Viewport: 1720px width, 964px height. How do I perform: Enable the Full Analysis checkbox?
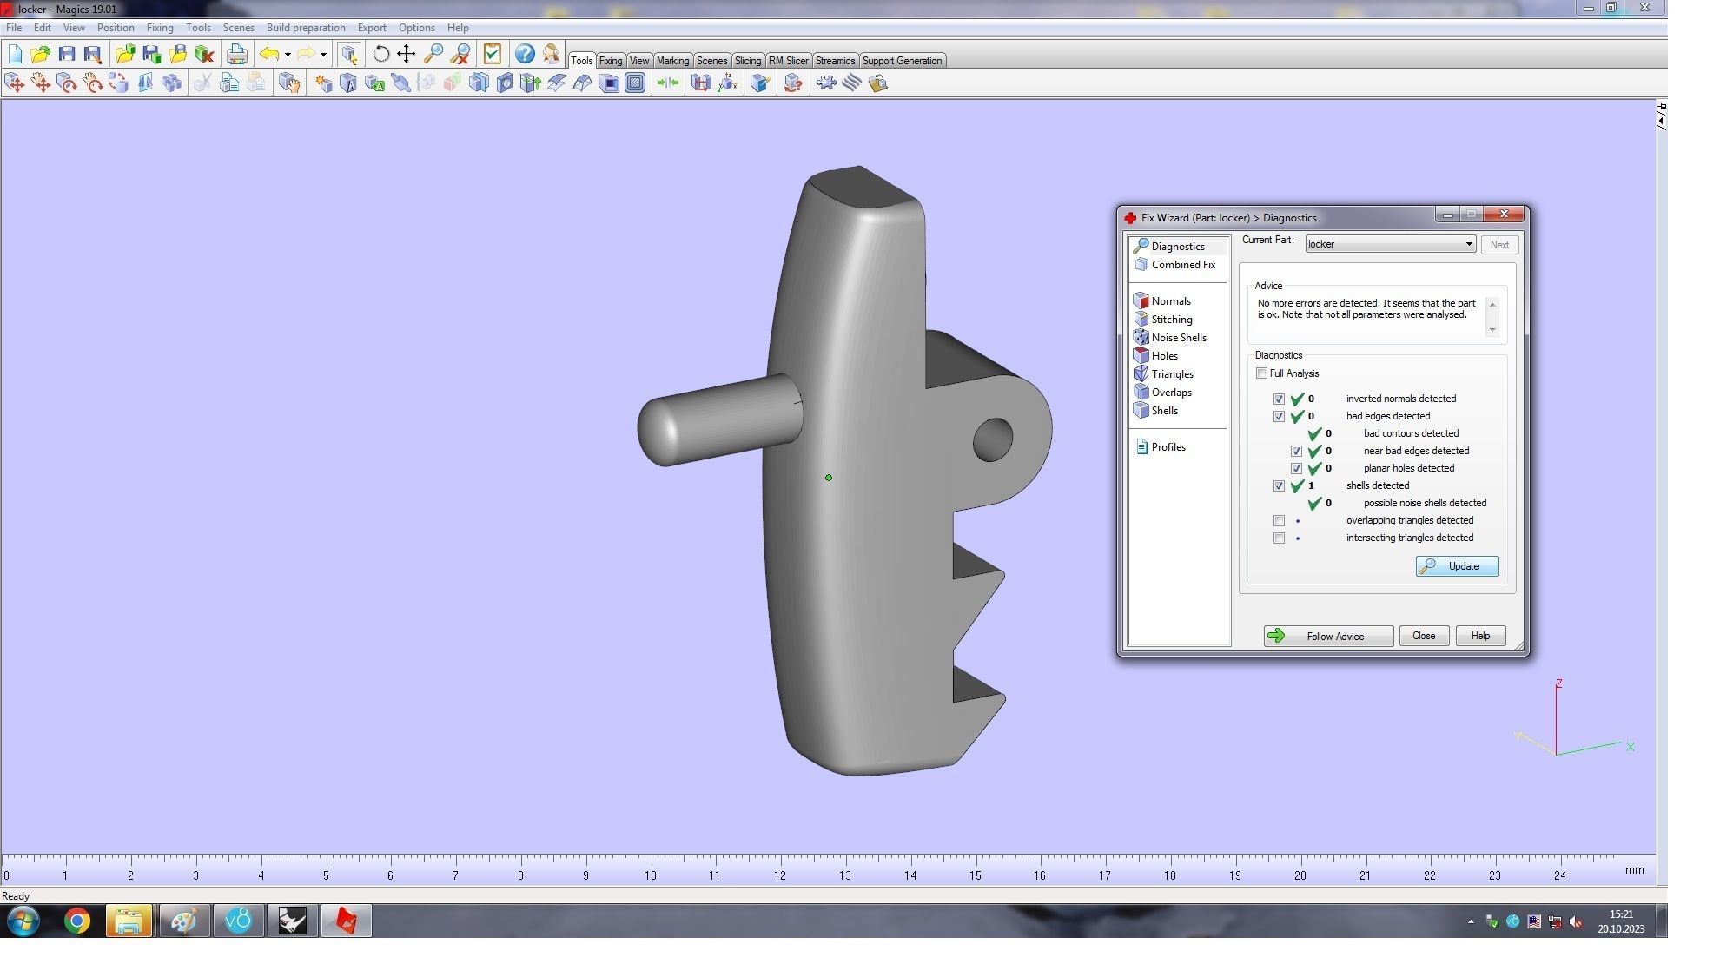coord(1261,373)
